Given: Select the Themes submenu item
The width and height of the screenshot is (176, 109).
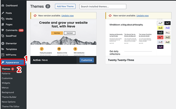Looking at the screenshot, I should (6, 69).
